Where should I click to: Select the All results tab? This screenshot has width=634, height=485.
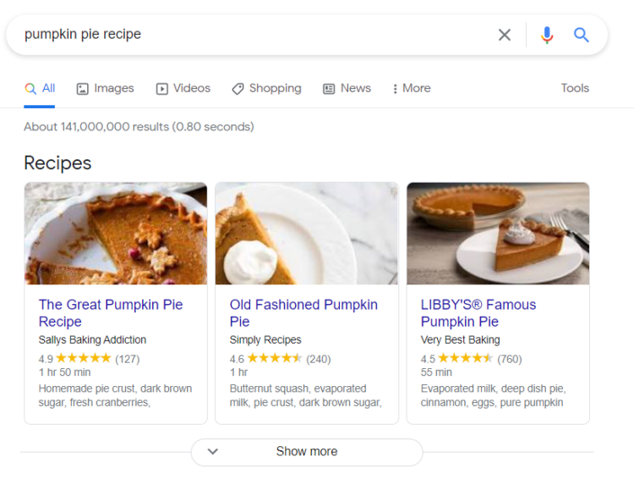pyautogui.click(x=40, y=88)
